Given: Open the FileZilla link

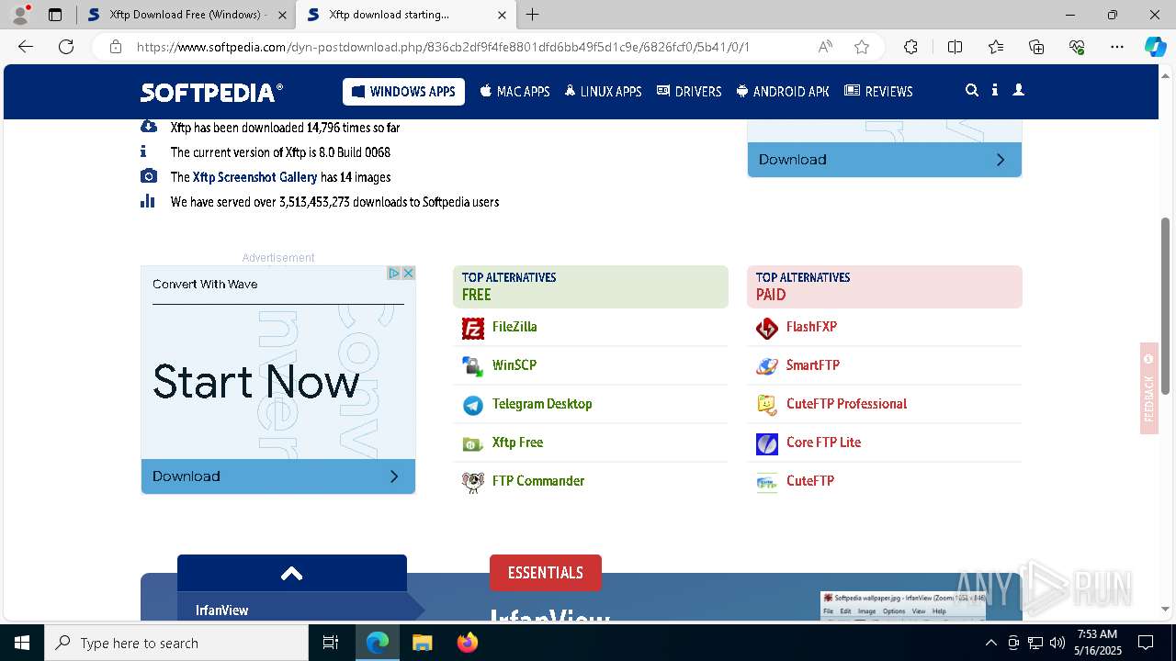Looking at the screenshot, I should [514, 327].
